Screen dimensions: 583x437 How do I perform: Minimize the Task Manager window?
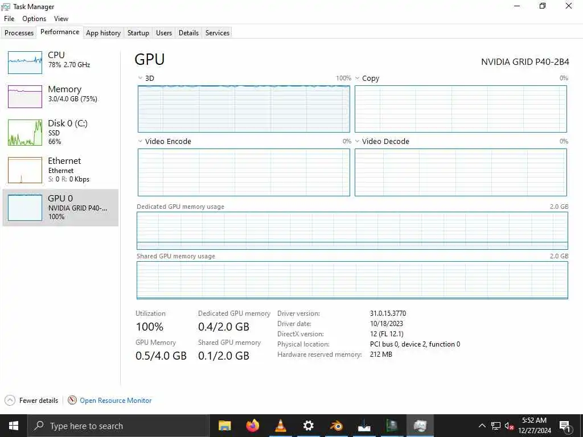point(517,6)
